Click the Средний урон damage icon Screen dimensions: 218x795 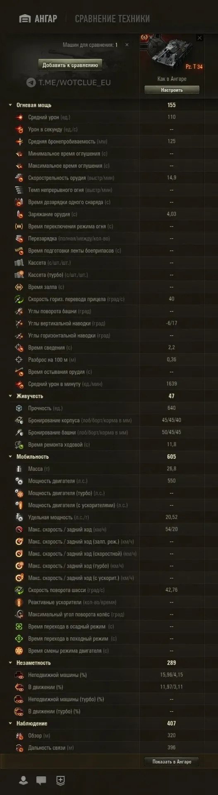(x=19, y=117)
